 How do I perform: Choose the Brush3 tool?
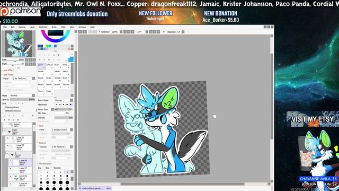pos(42,86)
